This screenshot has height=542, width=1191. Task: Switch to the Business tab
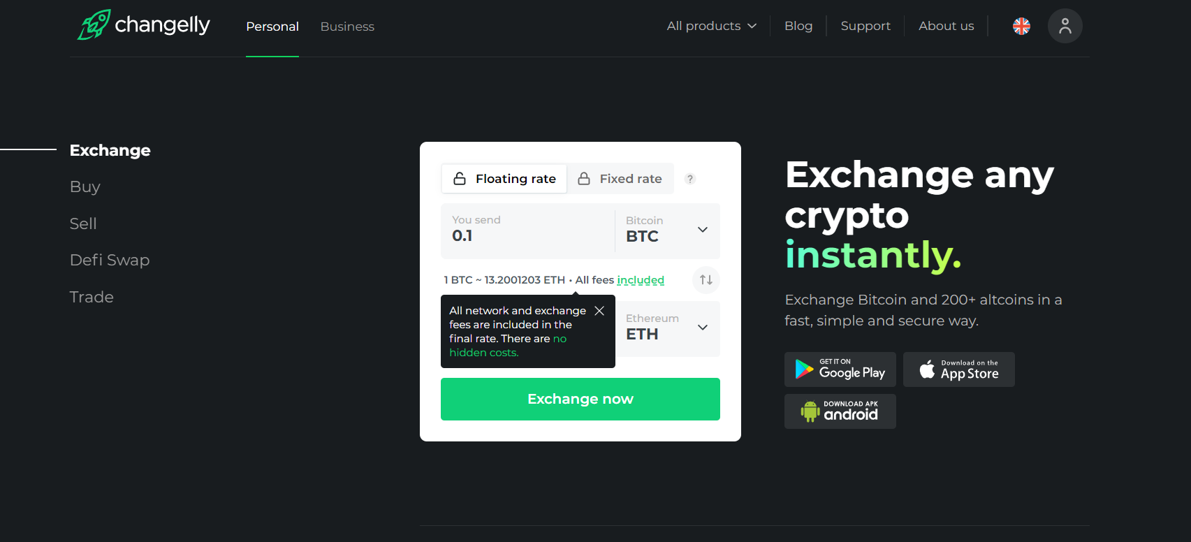[x=347, y=27]
